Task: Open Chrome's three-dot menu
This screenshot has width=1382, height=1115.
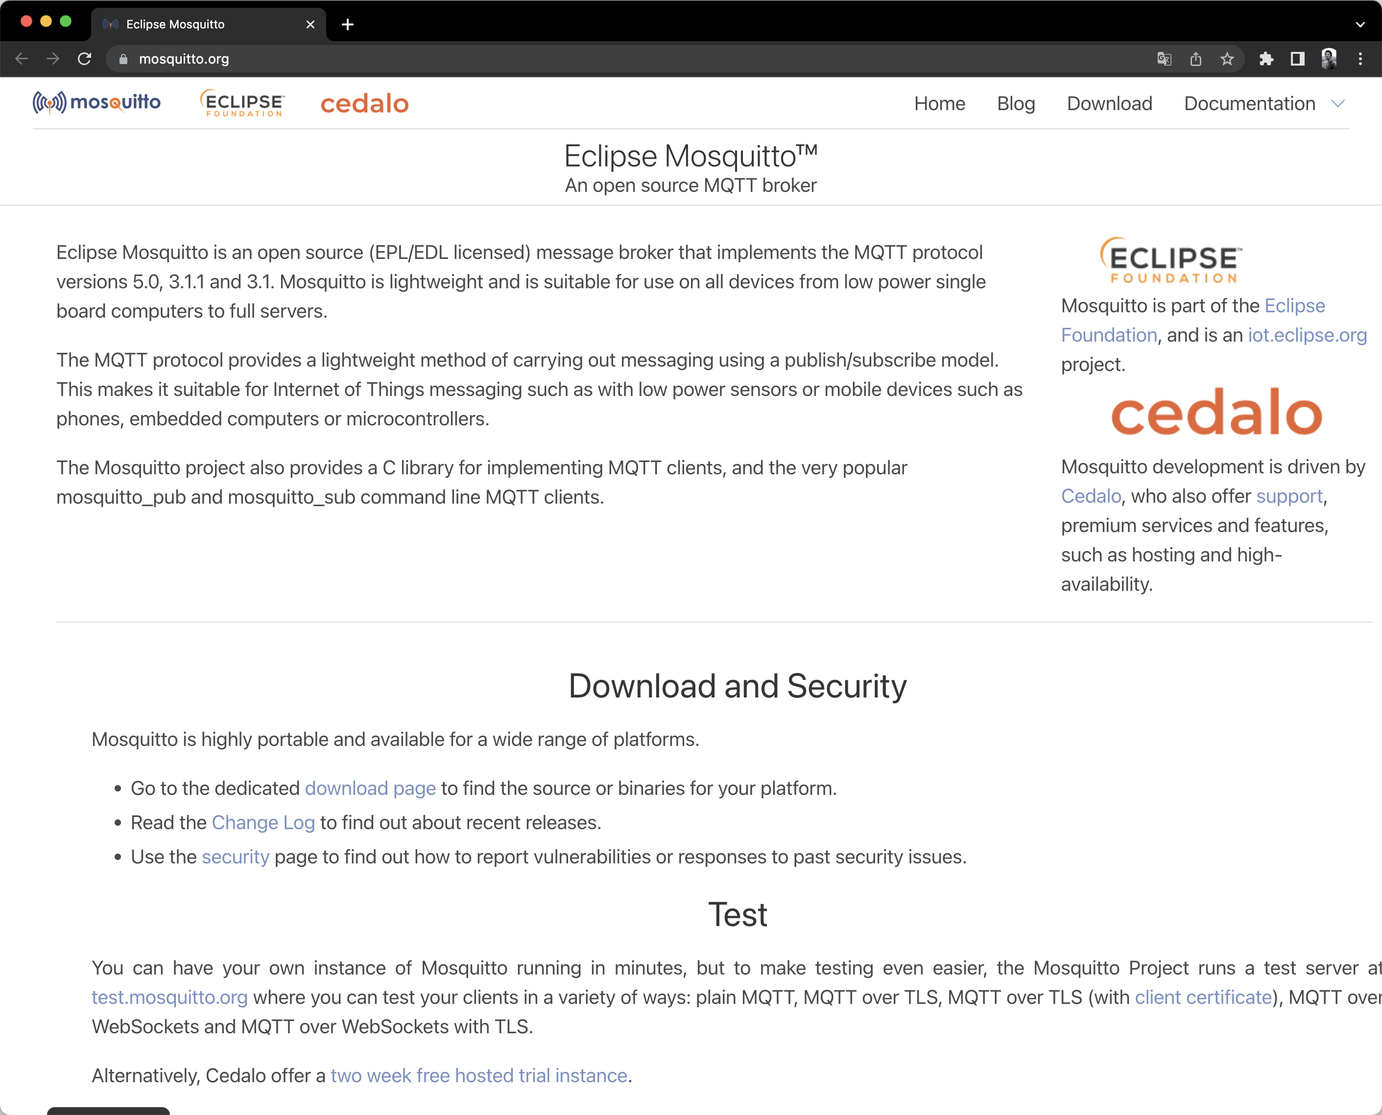Action: 1360,59
